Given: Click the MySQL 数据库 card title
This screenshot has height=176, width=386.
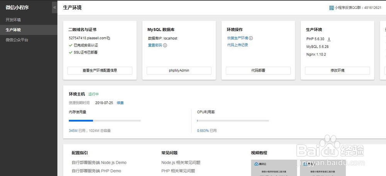Looking at the screenshot, I should click(x=161, y=30).
